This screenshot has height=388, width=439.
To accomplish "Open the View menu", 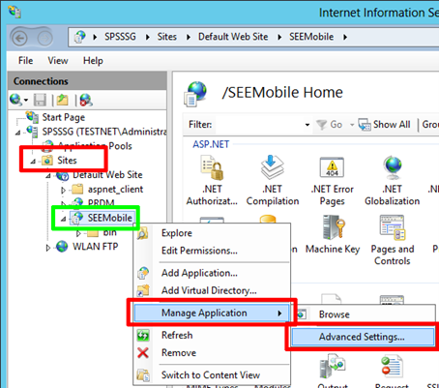I will pos(58,61).
